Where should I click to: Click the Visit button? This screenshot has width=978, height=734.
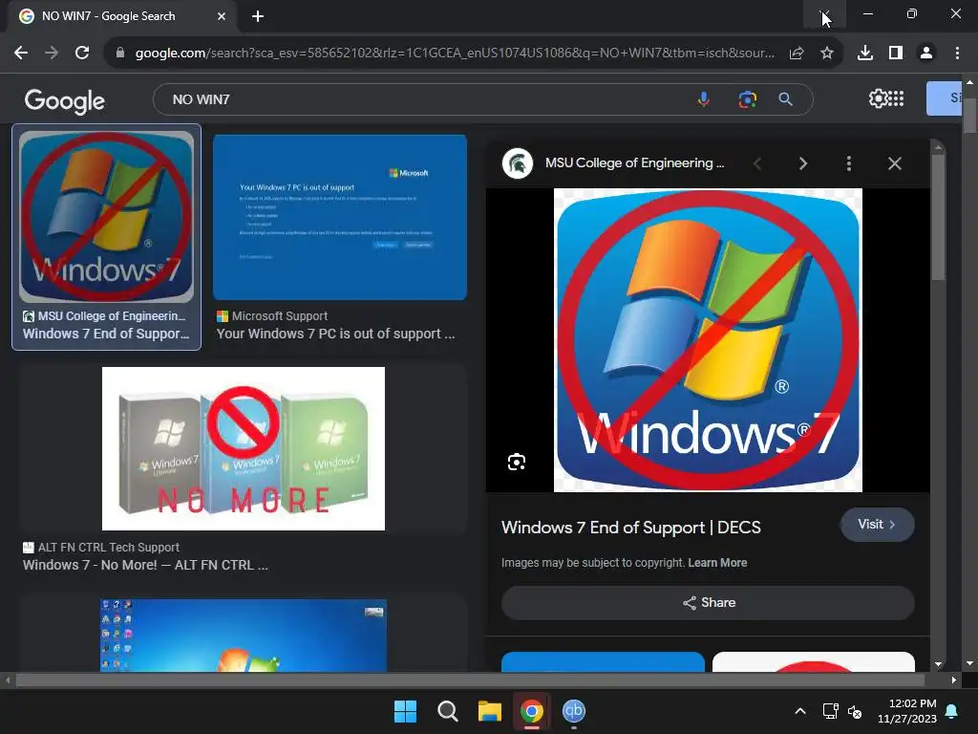pyautogui.click(x=877, y=525)
